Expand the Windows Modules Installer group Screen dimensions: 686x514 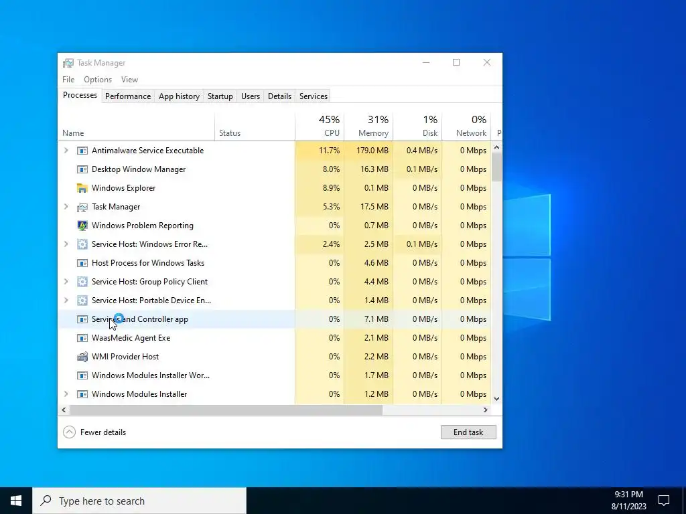click(x=66, y=394)
